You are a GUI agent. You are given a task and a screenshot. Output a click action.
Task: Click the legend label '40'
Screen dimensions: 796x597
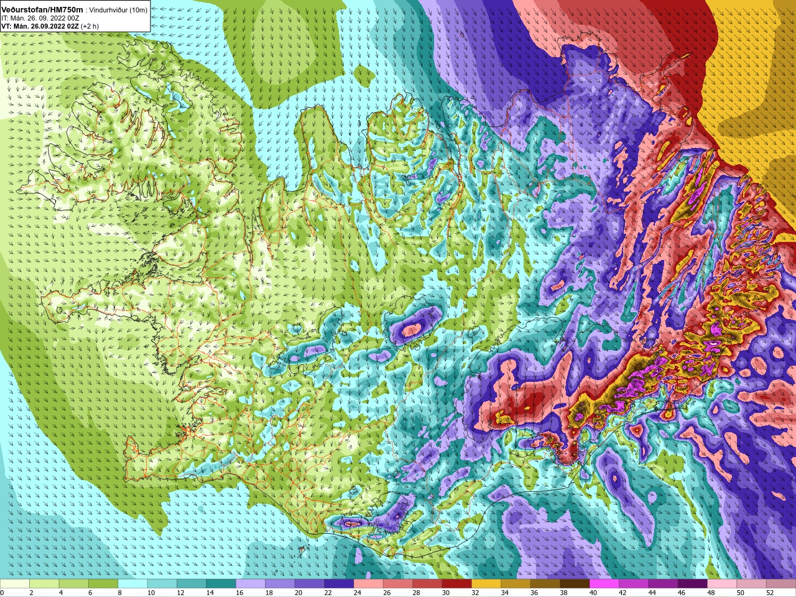tap(593, 593)
